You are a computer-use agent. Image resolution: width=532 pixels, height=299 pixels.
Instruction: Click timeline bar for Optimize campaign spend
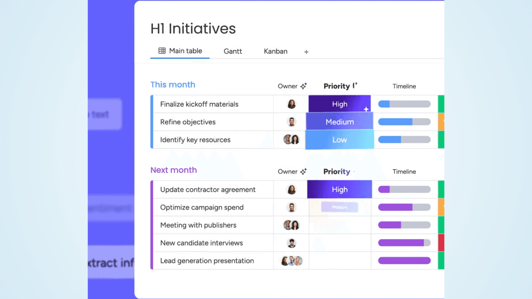point(404,207)
